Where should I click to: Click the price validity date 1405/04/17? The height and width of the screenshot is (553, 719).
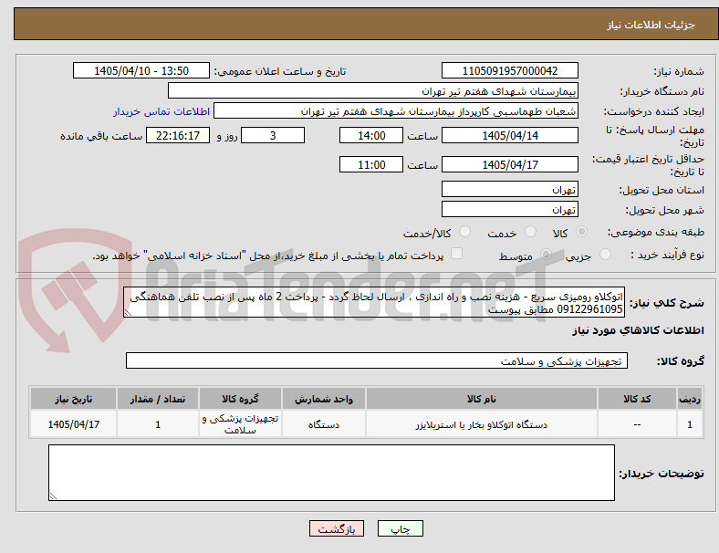pyautogui.click(x=509, y=164)
